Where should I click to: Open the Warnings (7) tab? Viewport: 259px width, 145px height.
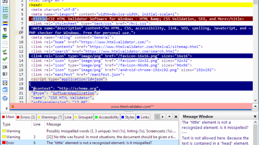(50, 117)
